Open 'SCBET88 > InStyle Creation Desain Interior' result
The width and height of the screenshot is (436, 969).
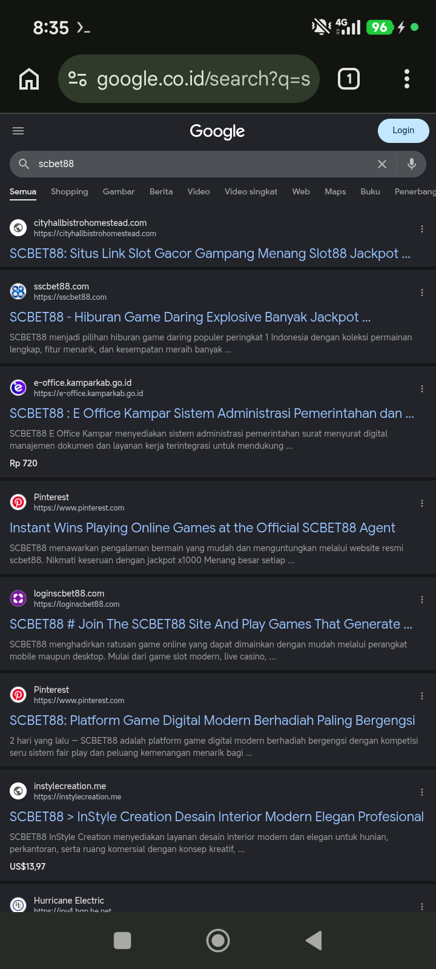point(217,817)
